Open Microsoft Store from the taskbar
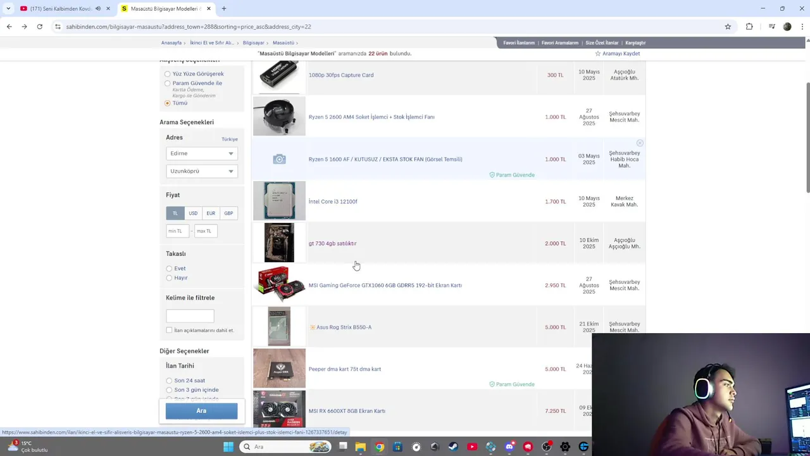Viewport: 810px width, 456px height. tap(397, 446)
